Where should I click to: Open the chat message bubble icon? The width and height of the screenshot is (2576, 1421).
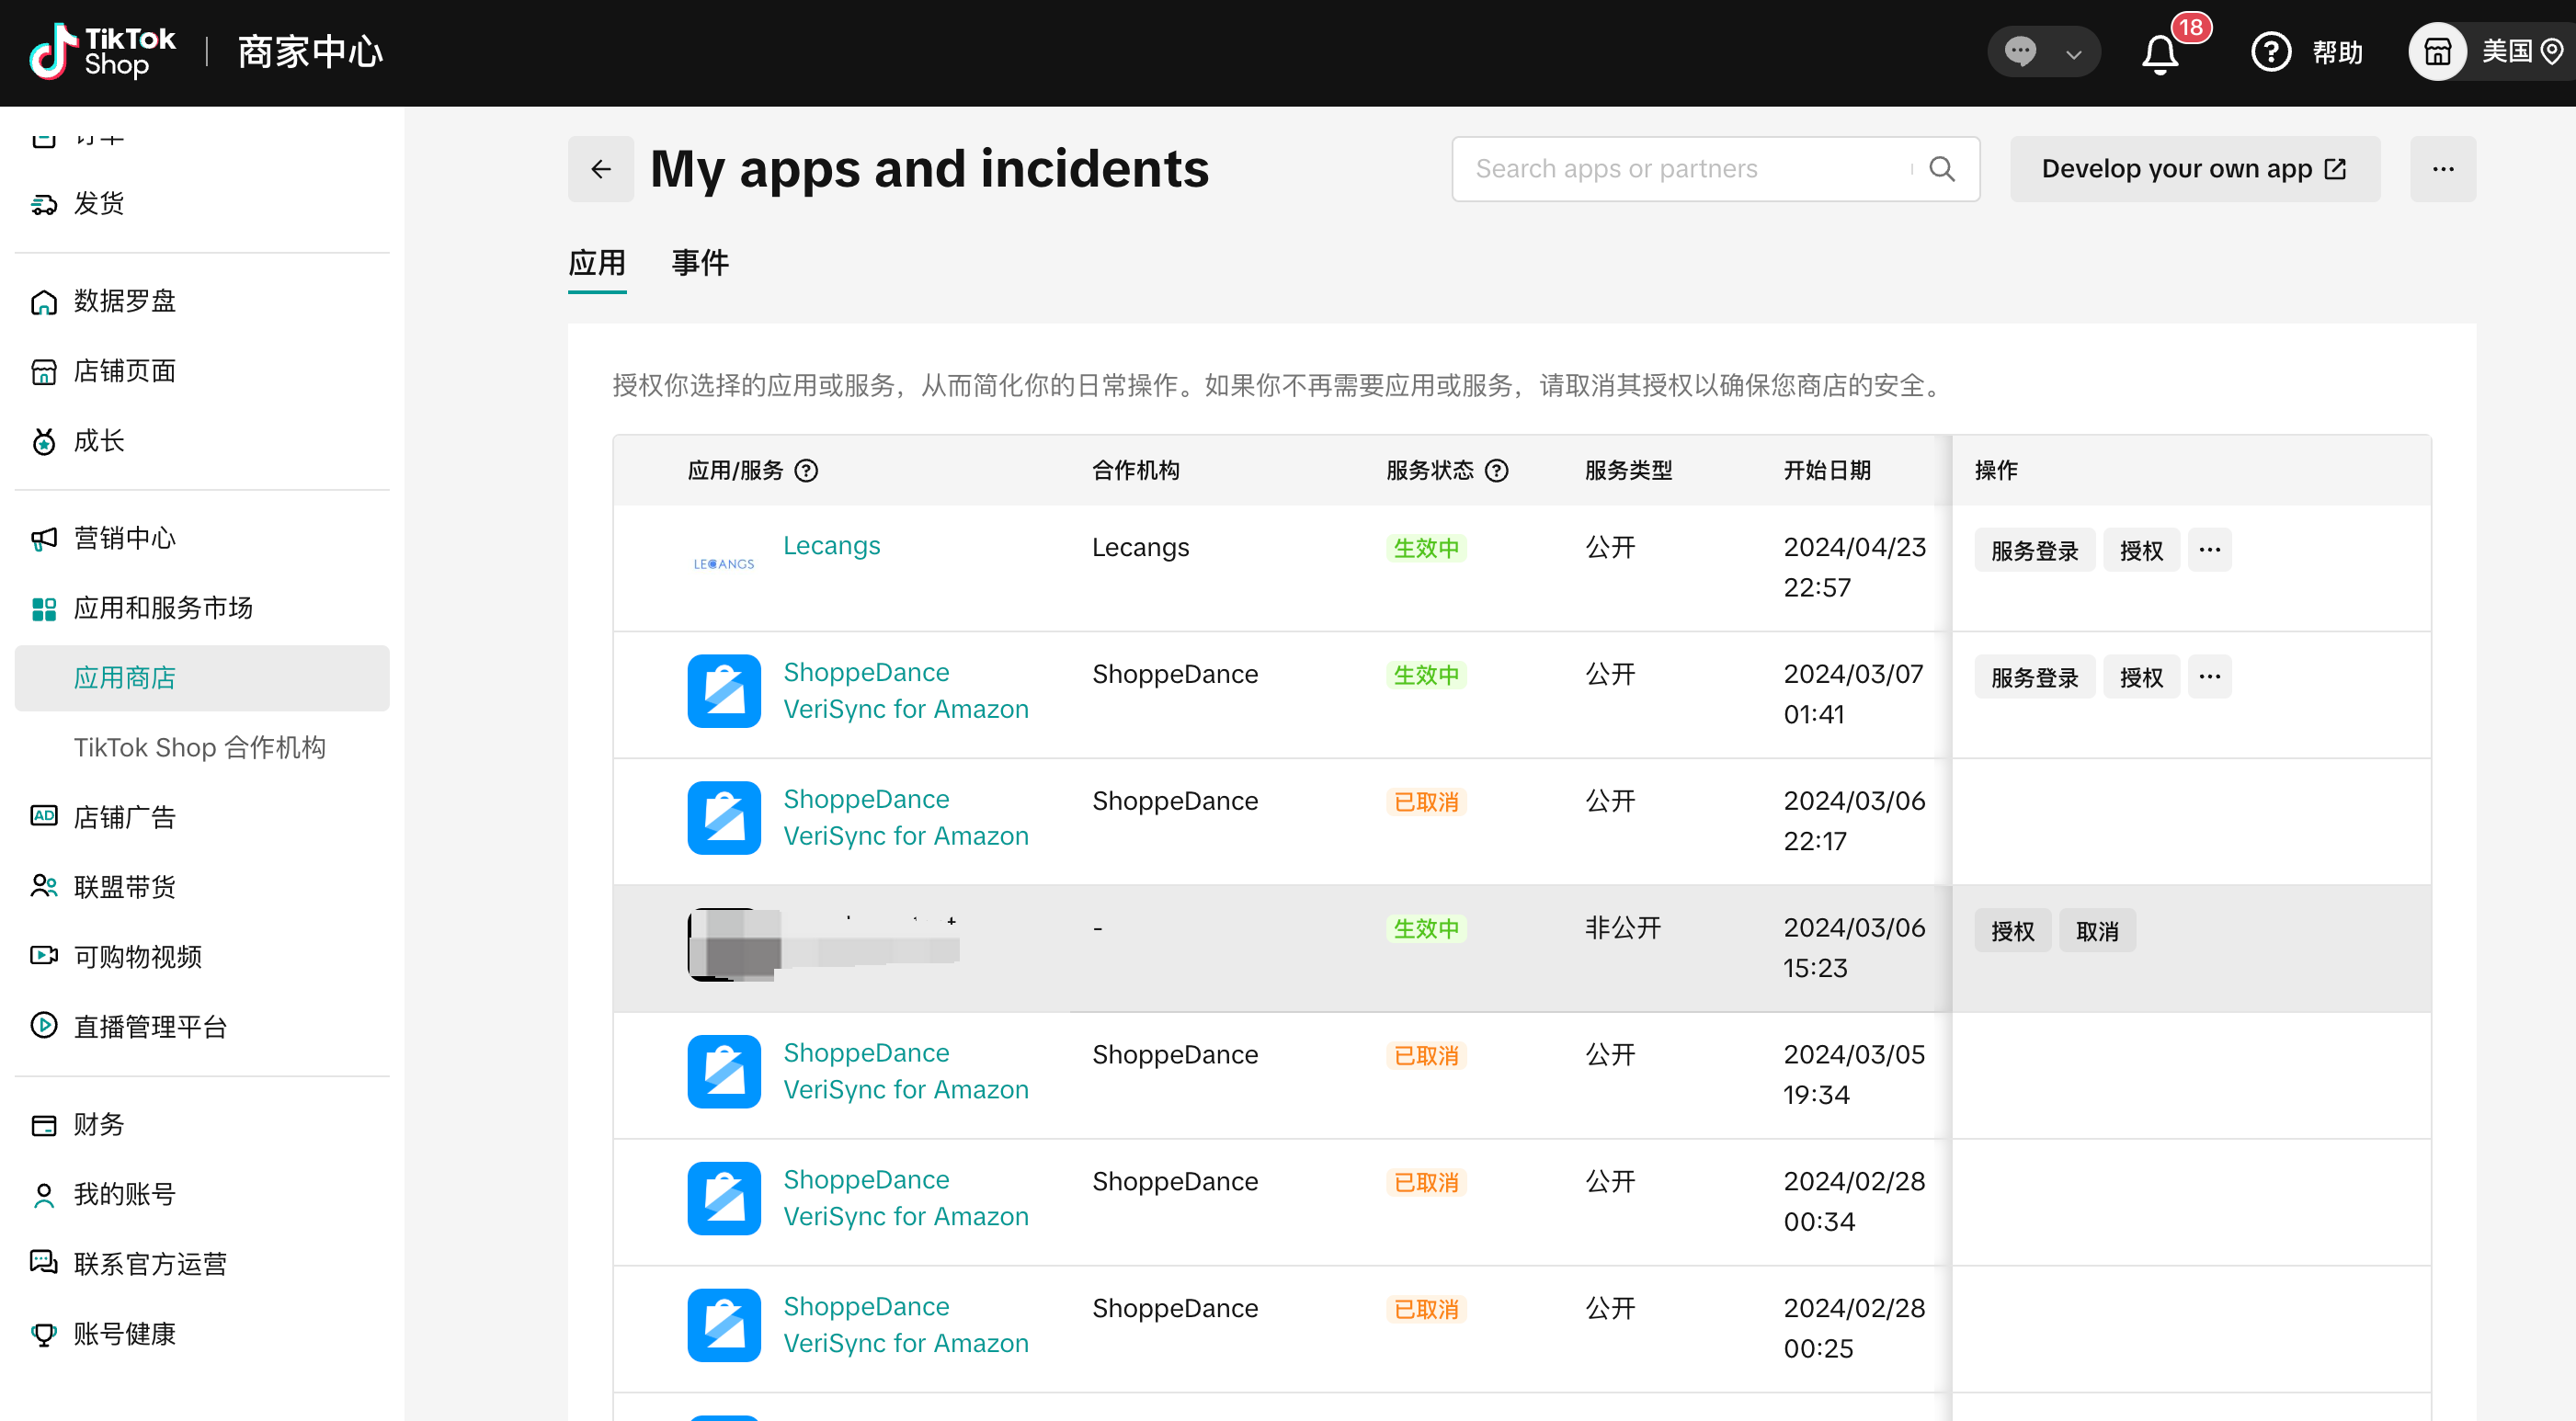[2020, 51]
